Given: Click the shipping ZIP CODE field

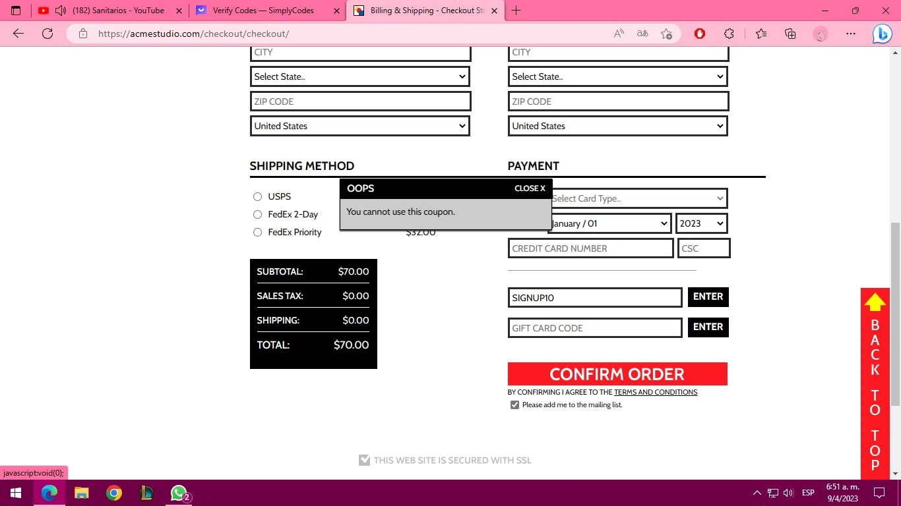Looking at the screenshot, I should click(x=619, y=101).
